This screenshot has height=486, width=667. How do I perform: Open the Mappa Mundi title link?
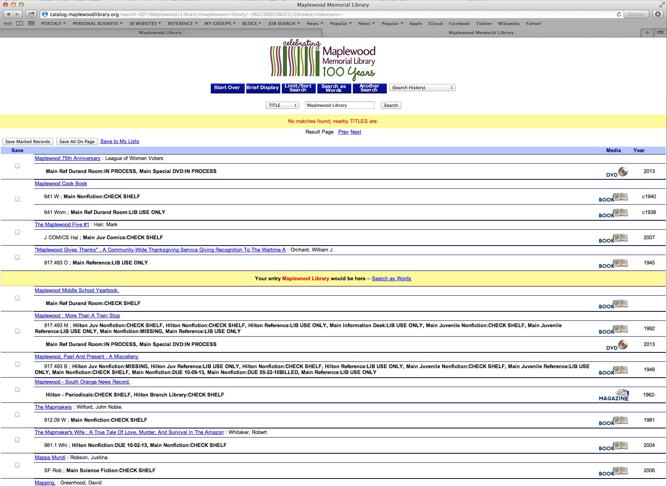tap(50, 458)
